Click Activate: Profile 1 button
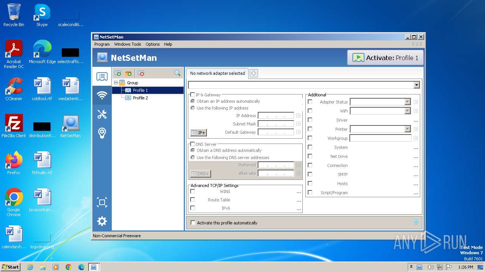The image size is (485, 272). click(x=385, y=58)
